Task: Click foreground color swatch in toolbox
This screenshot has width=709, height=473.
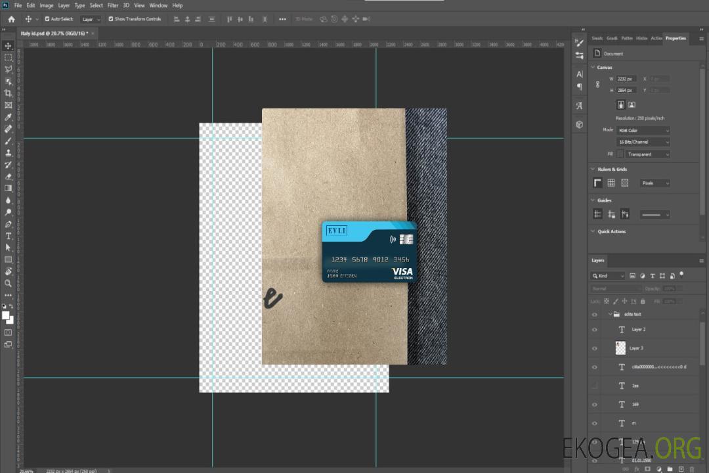Action: [x=5, y=315]
